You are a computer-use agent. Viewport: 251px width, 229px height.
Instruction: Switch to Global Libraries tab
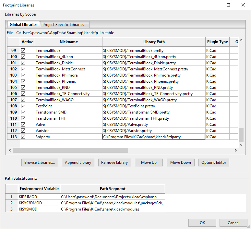24,25
